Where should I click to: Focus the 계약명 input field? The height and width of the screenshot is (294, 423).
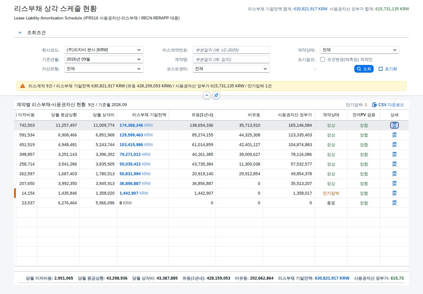pos(231,59)
